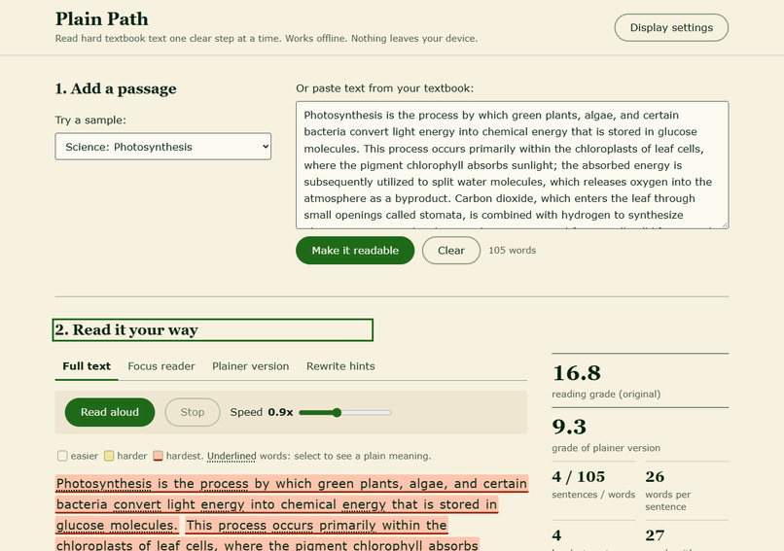Viewport: 784px width, 551px height.
Task: Click the '16.8' reading grade value
Action: click(577, 373)
